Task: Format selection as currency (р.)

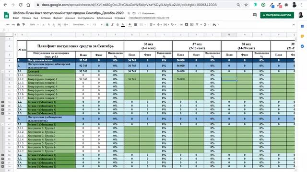Action: (x=44, y=25)
